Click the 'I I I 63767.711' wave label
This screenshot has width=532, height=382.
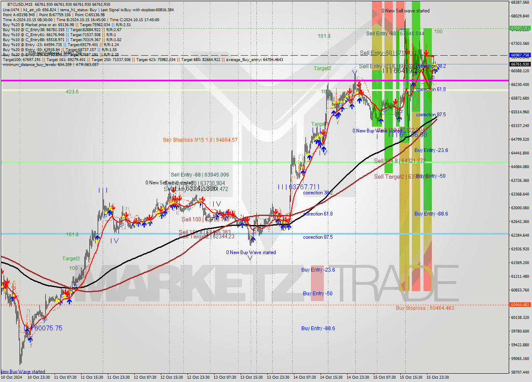coord(299,187)
